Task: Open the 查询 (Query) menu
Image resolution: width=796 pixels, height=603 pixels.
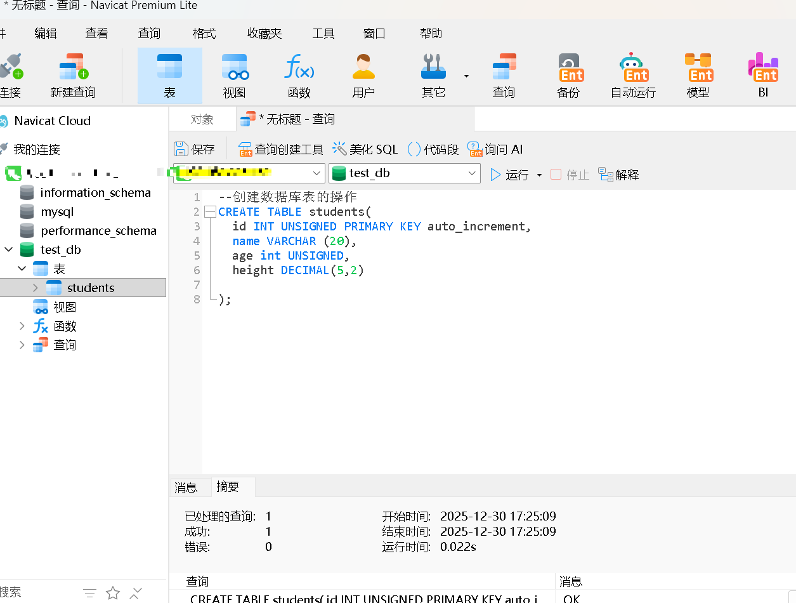Action: tap(150, 34)
